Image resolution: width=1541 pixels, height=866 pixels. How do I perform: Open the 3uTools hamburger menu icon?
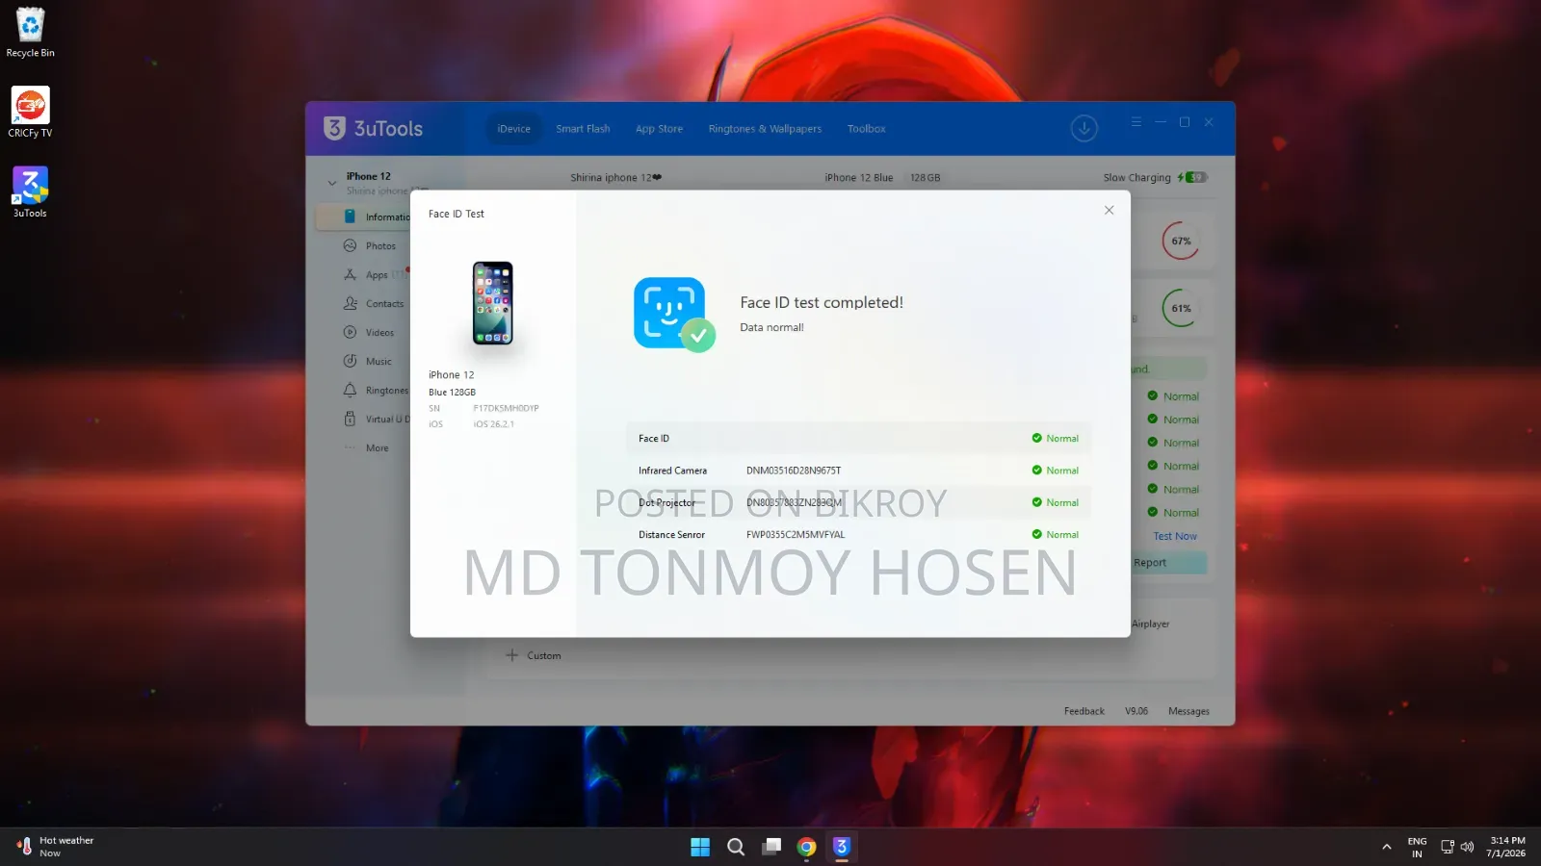point(1136,122)
